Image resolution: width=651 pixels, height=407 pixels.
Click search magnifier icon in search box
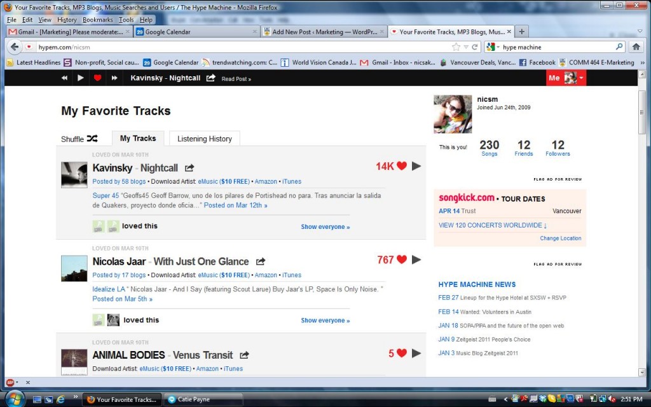click(x=619, y=46)
